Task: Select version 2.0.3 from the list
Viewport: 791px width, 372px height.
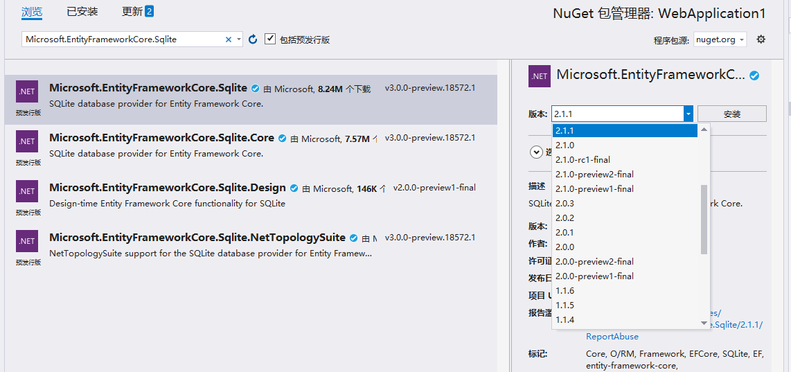Action: coord(565,204)
